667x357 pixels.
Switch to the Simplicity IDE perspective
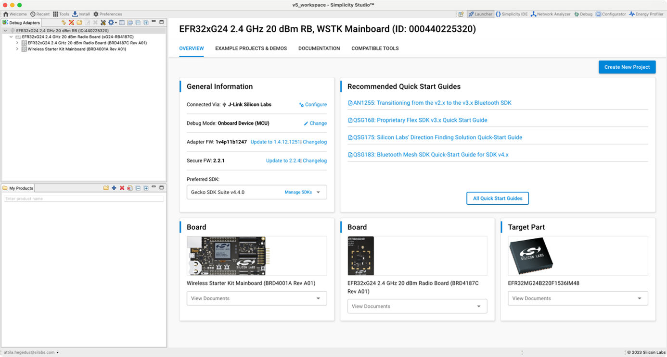(x=512, y=14)
